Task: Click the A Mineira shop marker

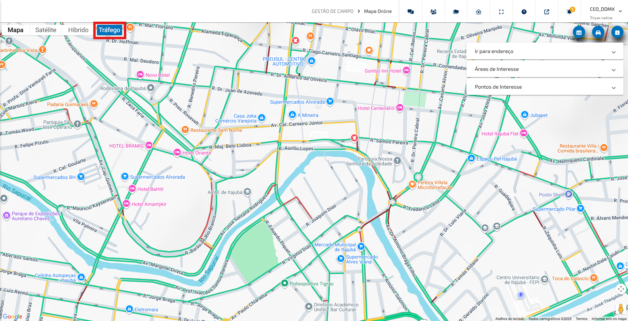Action: point(292,115)
